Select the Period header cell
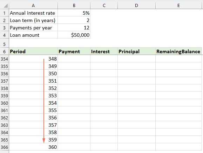The image size is (203, 153). tap(33, 51)
